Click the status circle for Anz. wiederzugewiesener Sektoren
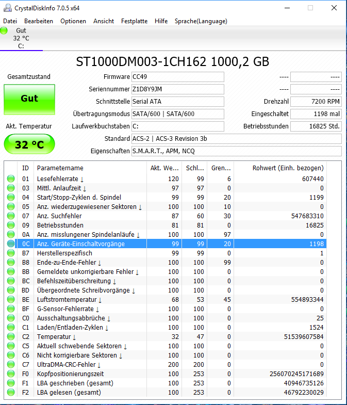Image resolution: width=347 pixels, height=405 pixels. [x=11, y=207]
